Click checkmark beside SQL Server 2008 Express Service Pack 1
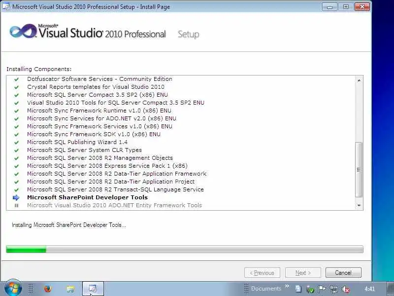The height and width of the screenshot is (296, 394). [x=17, y=166]
